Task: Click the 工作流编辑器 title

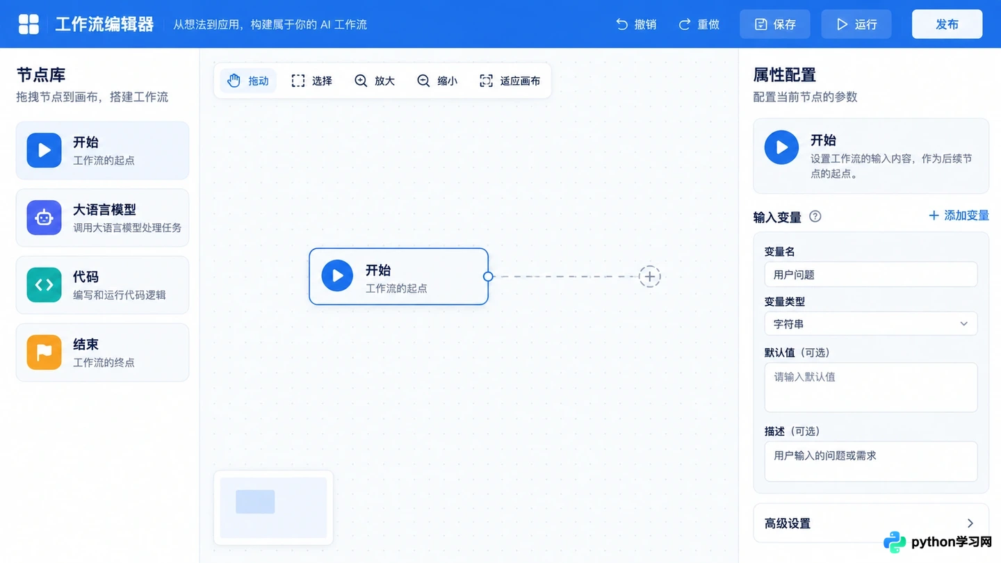Action: 104,24
